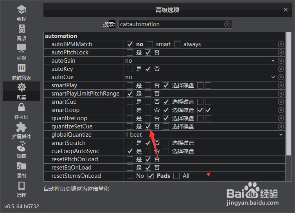Set quantizeLoop to 是
The height and width of the screenshot is (213, 295).
(x=130, y=118)
